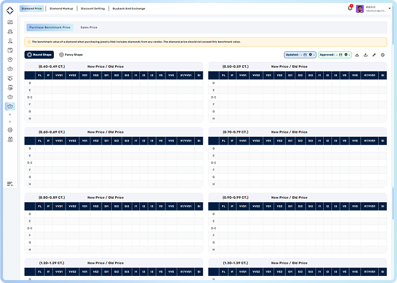Viewport: 397px width, 283px height.
Task: Click VVS1 header in 0.40-0.49 CT table
Action: (59, 75)
